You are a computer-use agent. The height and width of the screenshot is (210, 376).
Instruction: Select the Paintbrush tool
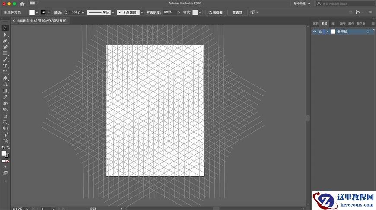coord(5,60)
